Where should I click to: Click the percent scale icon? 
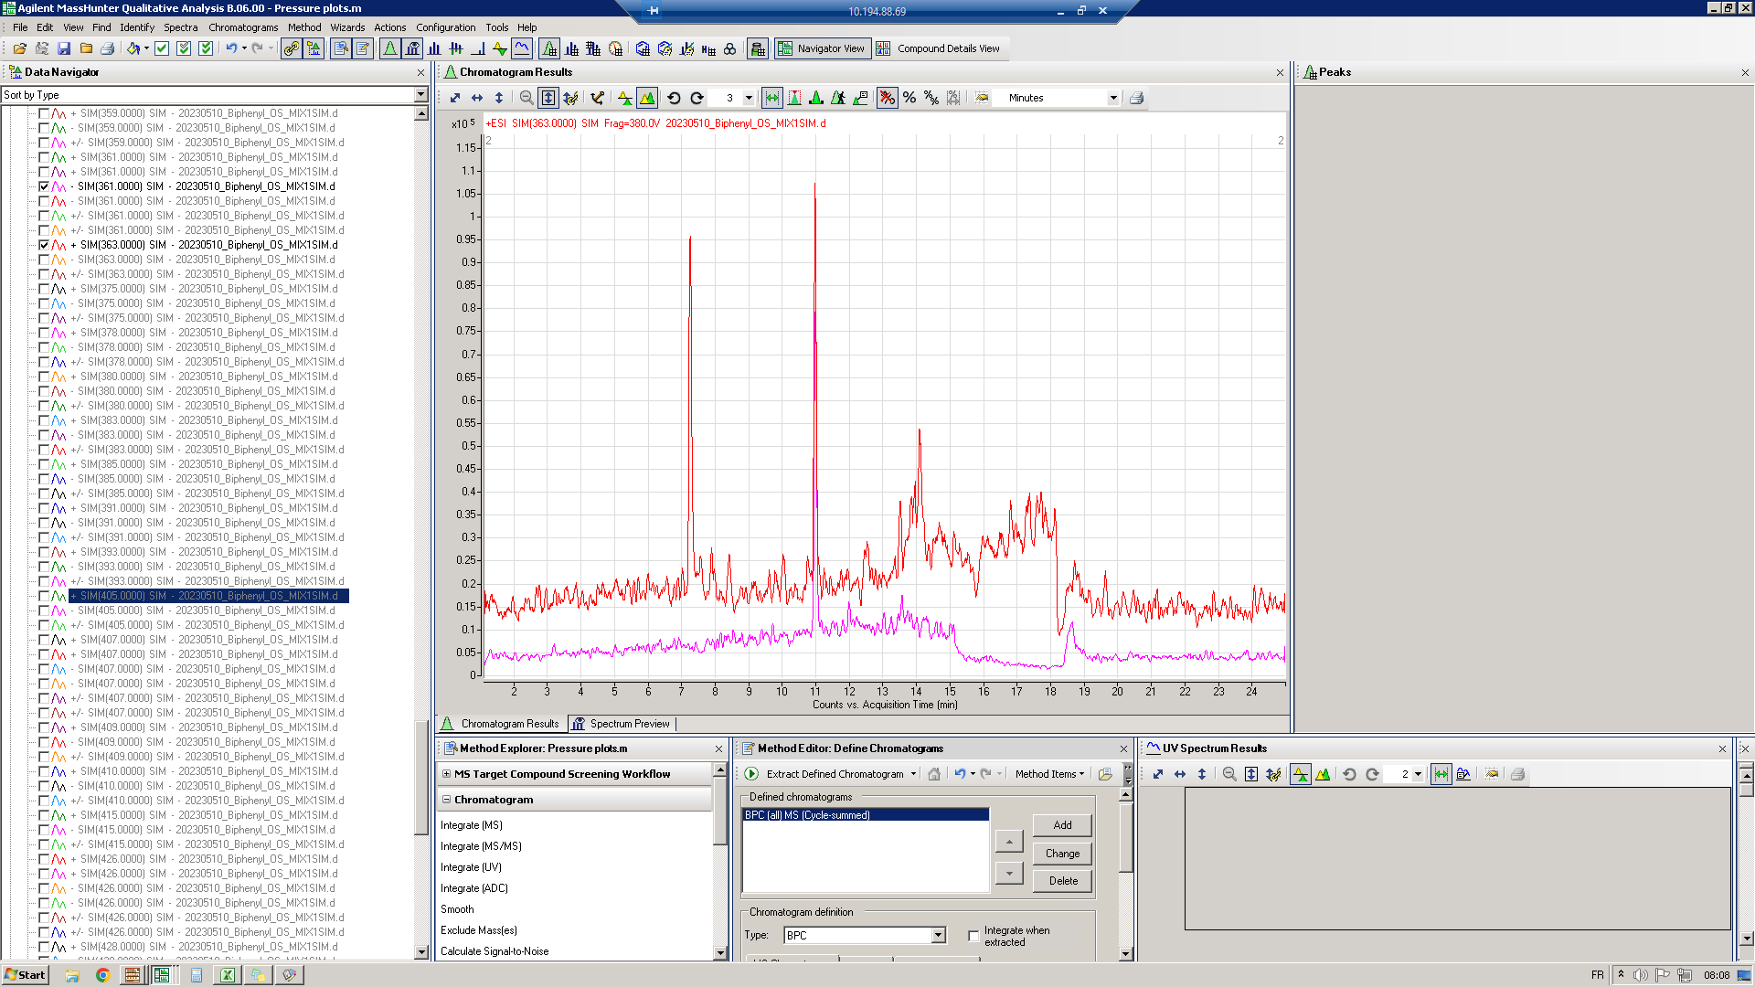[x=909, y=98]
